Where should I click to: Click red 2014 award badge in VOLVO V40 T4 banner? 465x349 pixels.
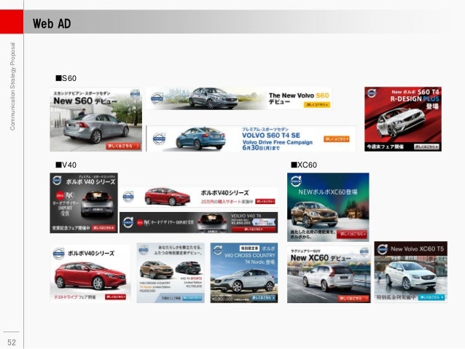140,222
